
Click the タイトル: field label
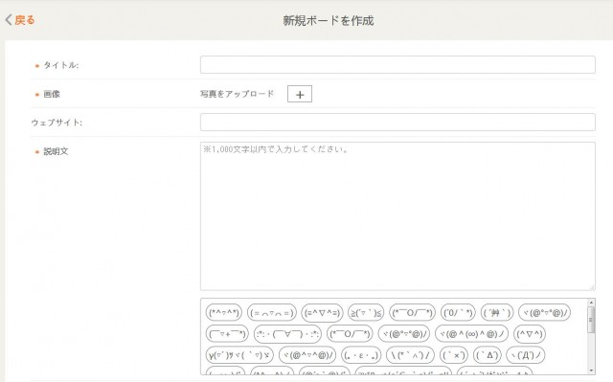tap(61, 65)
